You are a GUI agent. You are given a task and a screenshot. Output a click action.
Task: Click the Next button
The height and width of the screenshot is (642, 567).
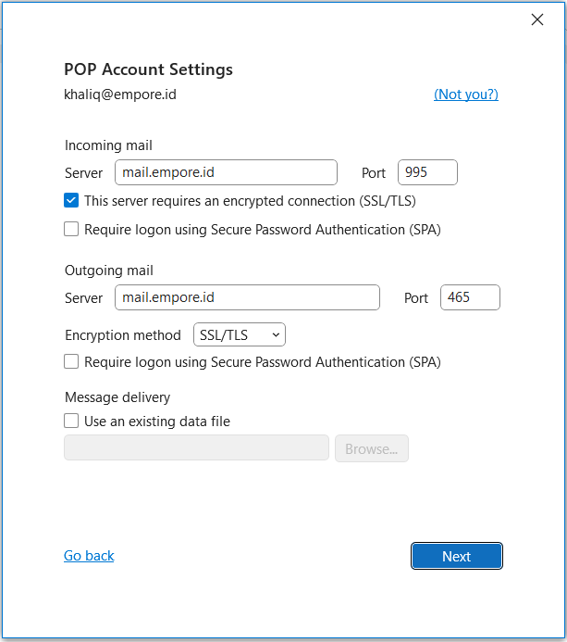457,556
